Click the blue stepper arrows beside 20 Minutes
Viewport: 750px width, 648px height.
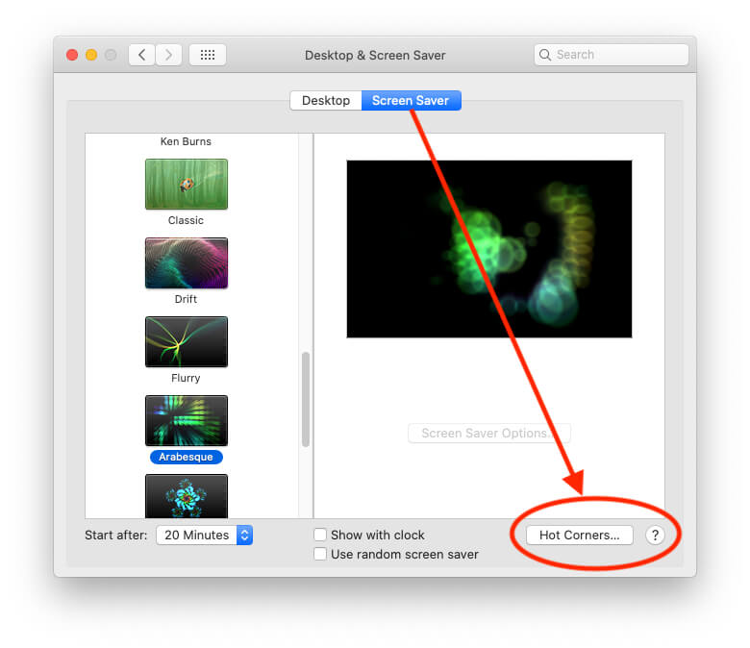[244, 536]
